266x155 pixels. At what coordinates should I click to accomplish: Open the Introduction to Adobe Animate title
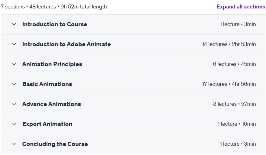tap(66, 44)
